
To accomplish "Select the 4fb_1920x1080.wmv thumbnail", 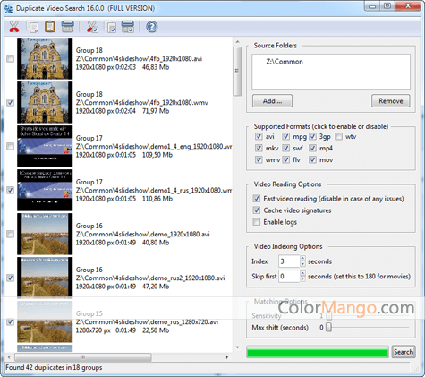I will click(45, 102).
